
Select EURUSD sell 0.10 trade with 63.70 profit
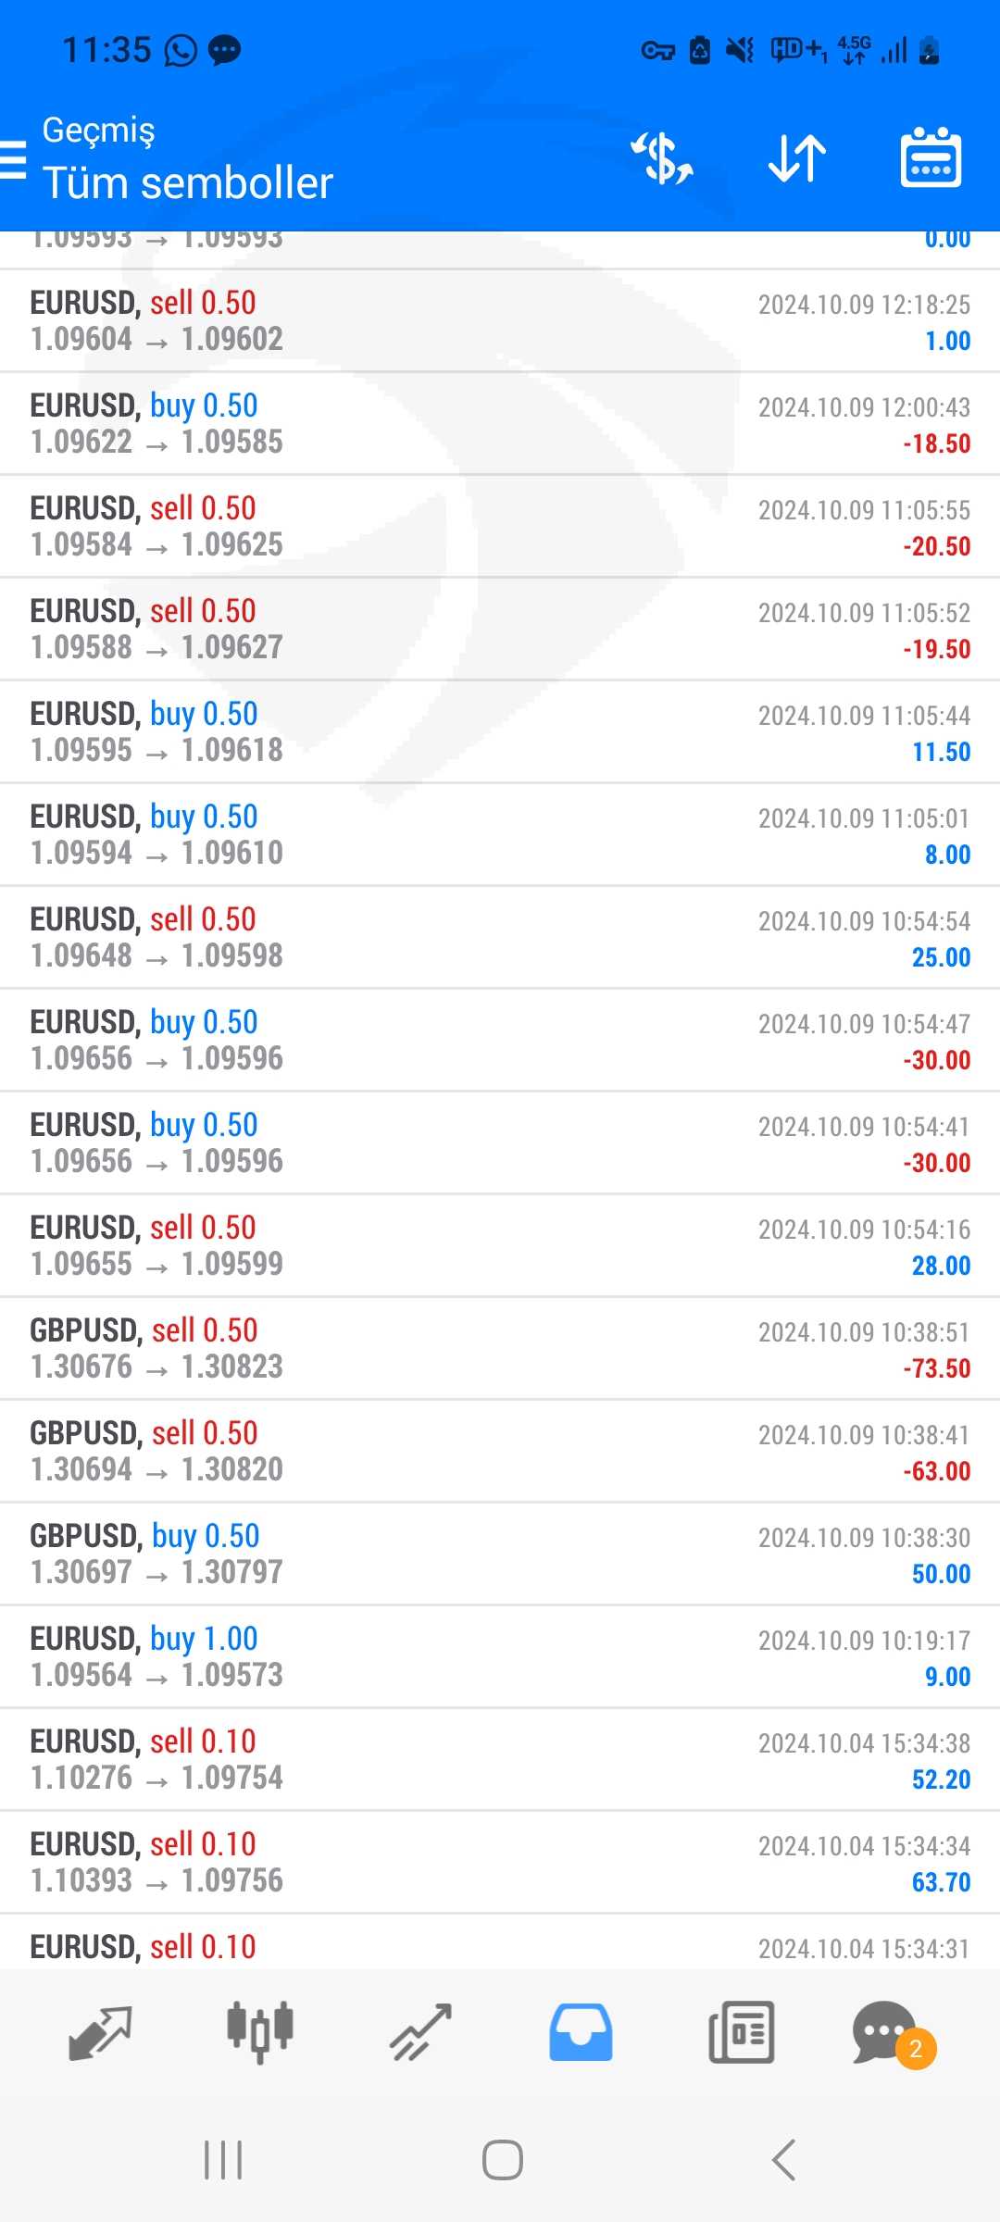tap(500, 1862)
